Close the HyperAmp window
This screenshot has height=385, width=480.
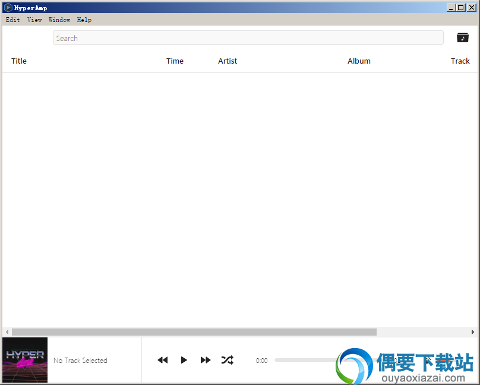point(472,8)
